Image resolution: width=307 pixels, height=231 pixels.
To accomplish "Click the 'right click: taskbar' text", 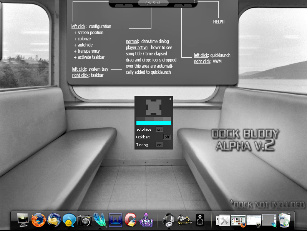I will click(x=88, y=75).
